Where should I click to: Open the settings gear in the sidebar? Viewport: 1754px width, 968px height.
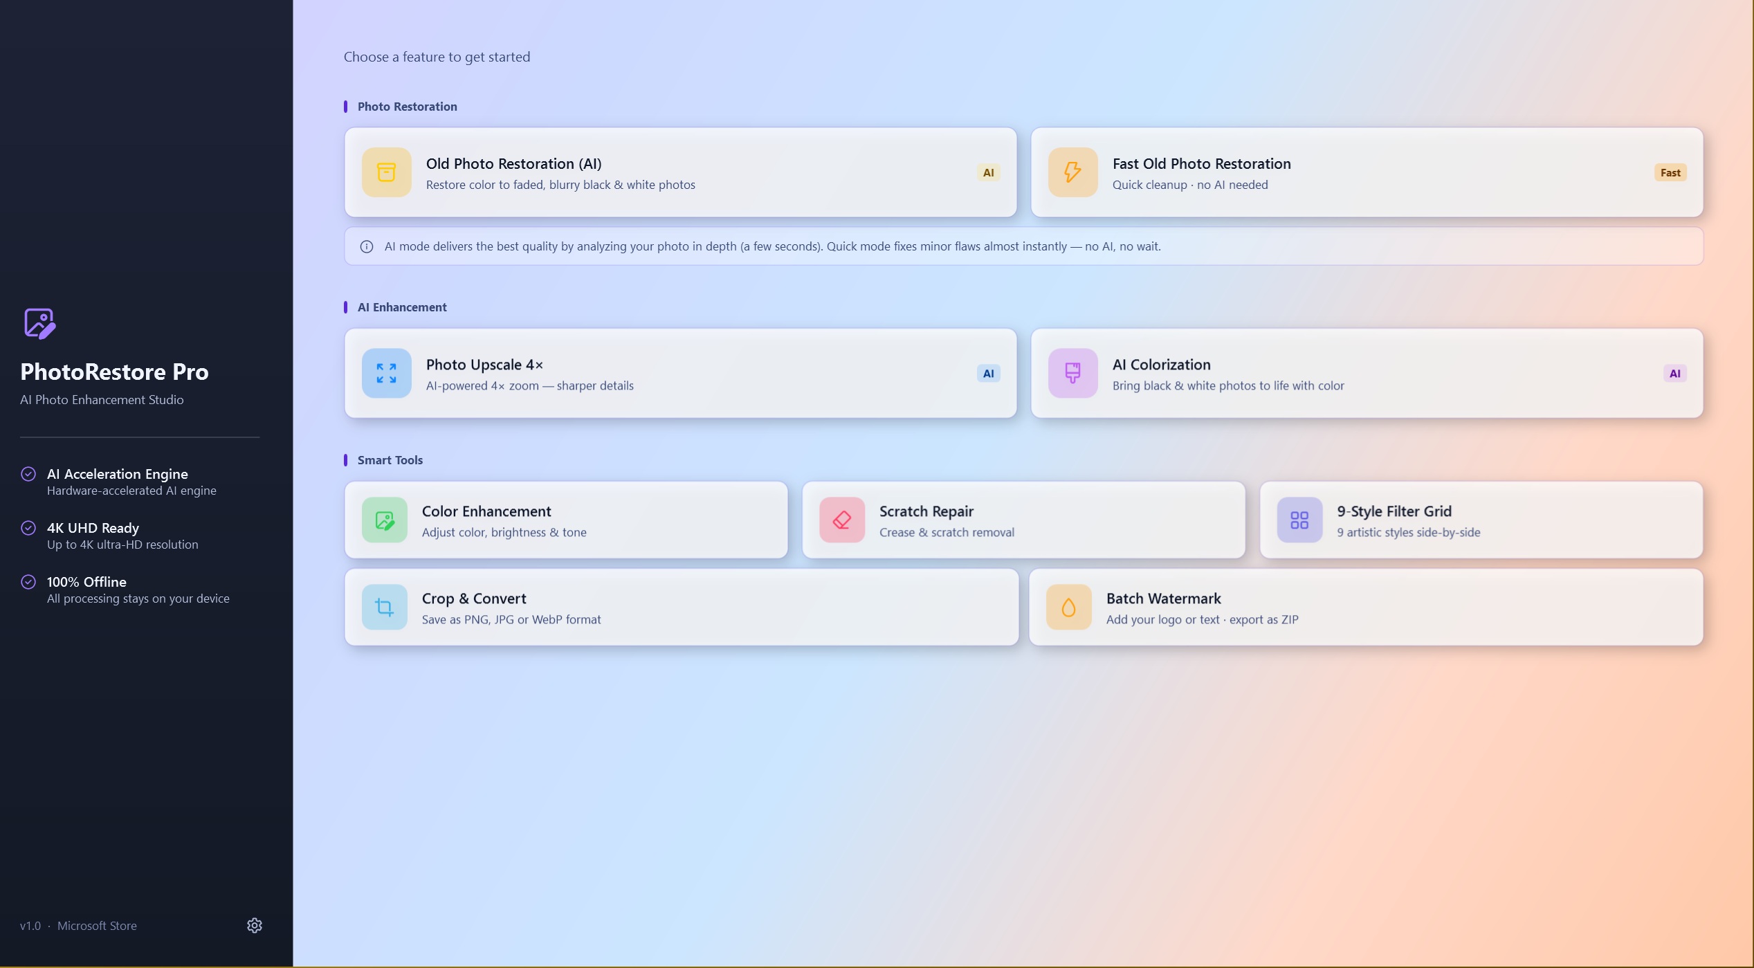[255, 925]
